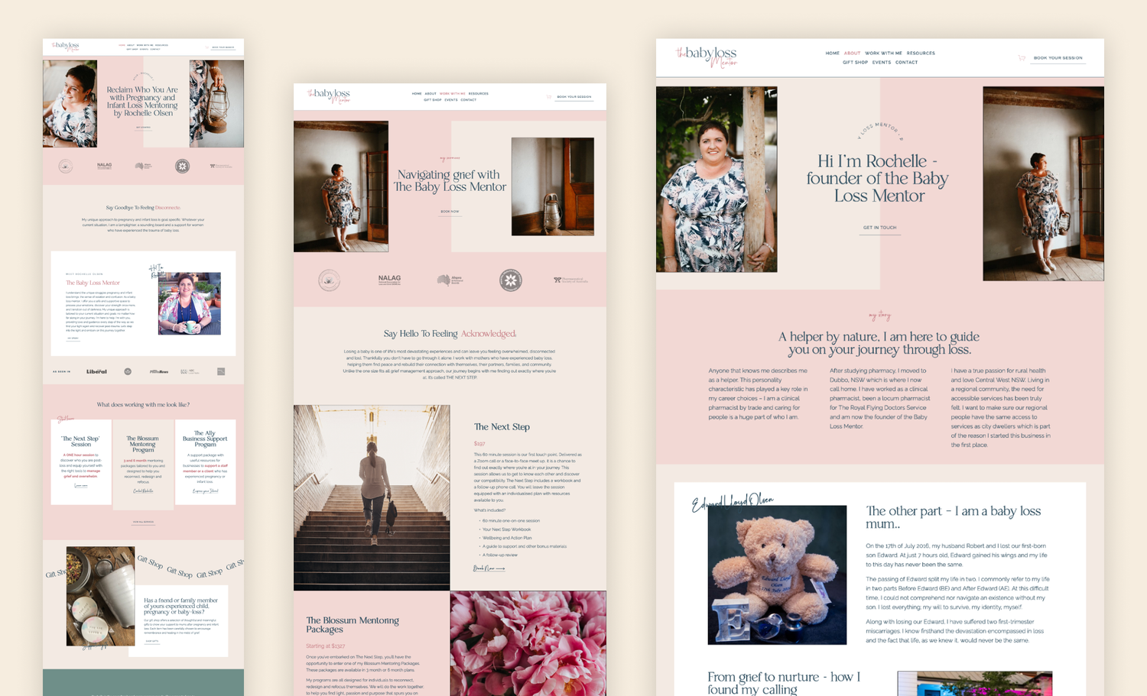Image resolution: width=1147 pixels, height=696 pixels.
Task: Click the GET IN TOUCH button
Action: (879, 227)
